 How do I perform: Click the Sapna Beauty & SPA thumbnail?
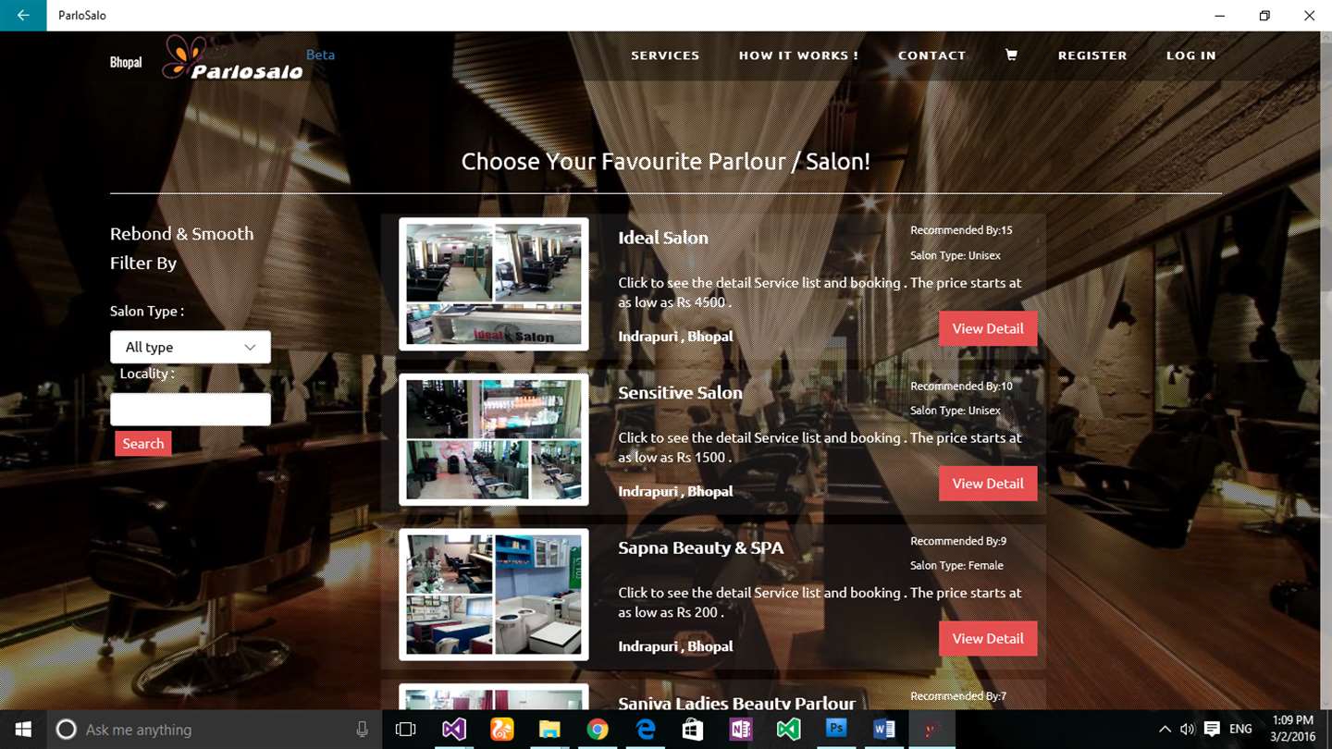click(494, 595)
